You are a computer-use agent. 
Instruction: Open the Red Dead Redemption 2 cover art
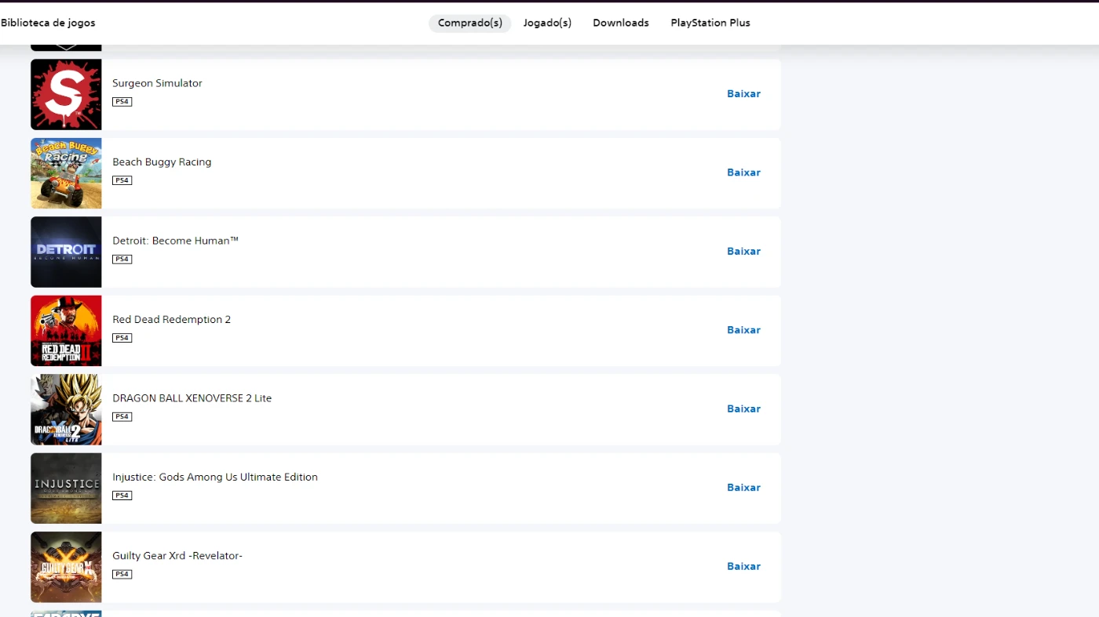66,331
